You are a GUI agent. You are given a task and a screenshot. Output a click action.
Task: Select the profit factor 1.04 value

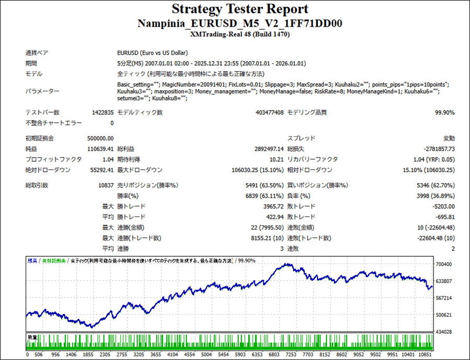click(108, 159)
